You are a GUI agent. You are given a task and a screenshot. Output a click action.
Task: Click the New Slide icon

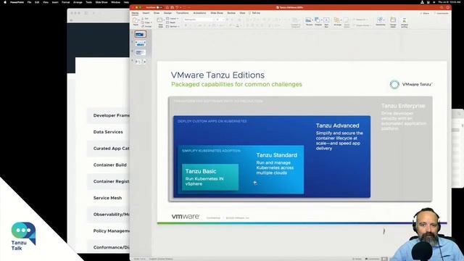(160, 20)
